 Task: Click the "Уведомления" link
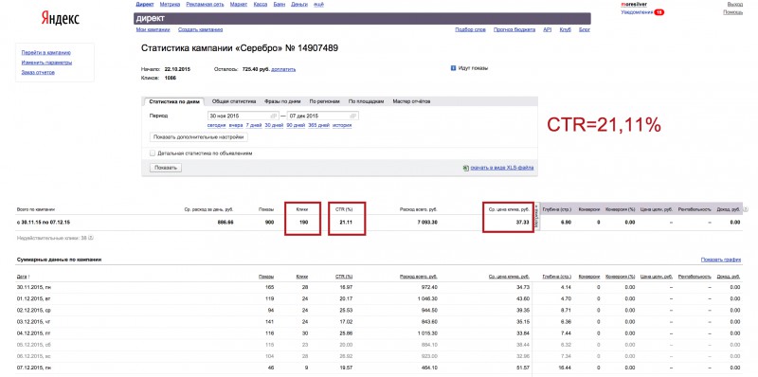(x=637, y=12)
